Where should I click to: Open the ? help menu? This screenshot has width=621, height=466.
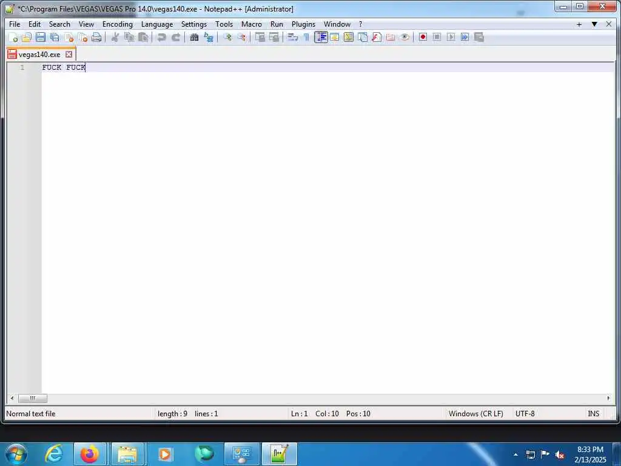pos(360,24)
